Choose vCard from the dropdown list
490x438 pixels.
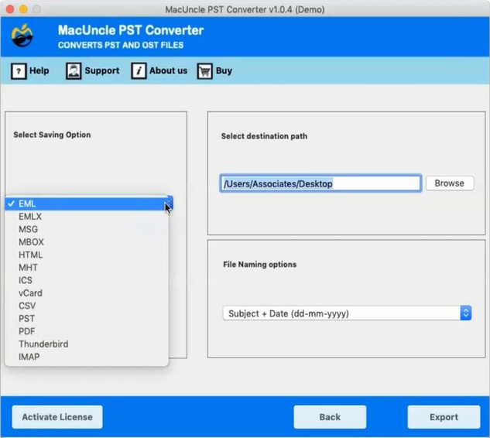[x=87, y=293]
